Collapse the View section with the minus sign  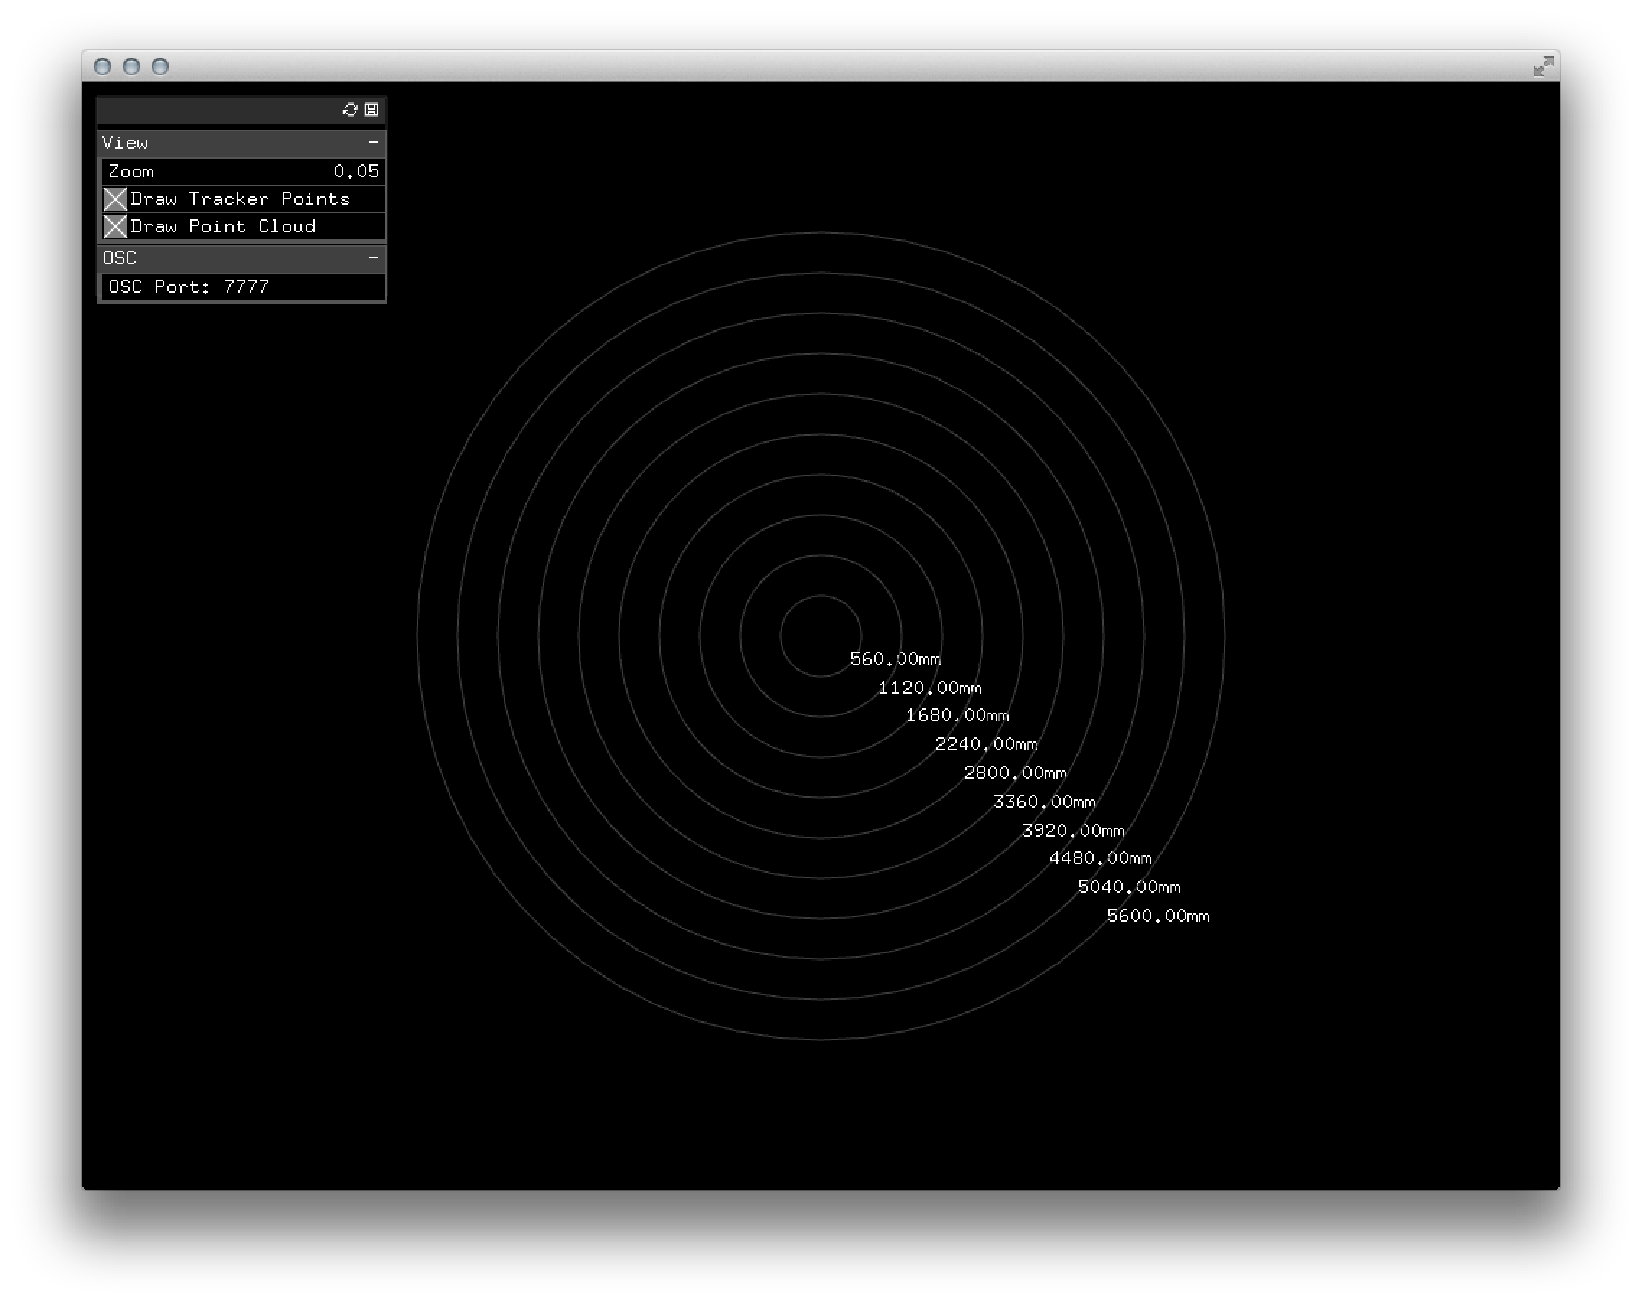coord(373,142)
